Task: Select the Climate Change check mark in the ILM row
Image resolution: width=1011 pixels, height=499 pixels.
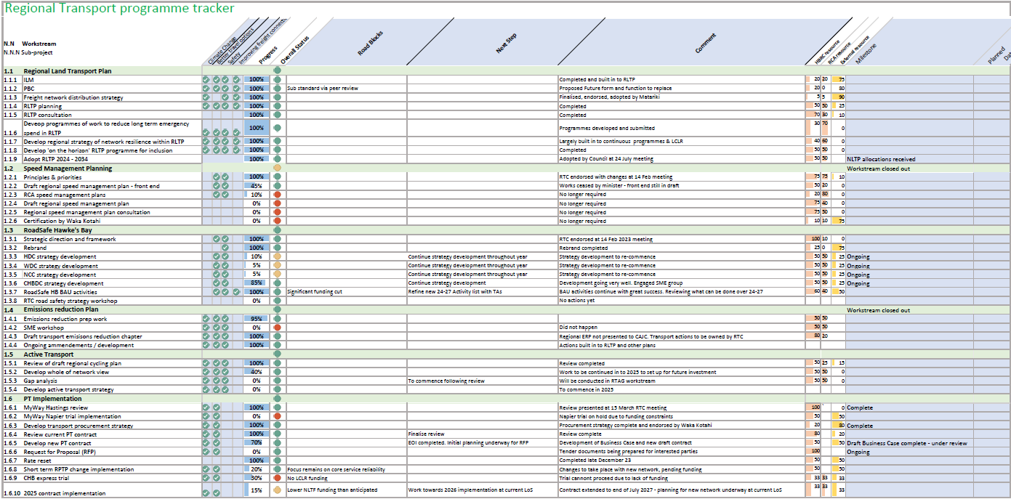Action: coord(206,79)
